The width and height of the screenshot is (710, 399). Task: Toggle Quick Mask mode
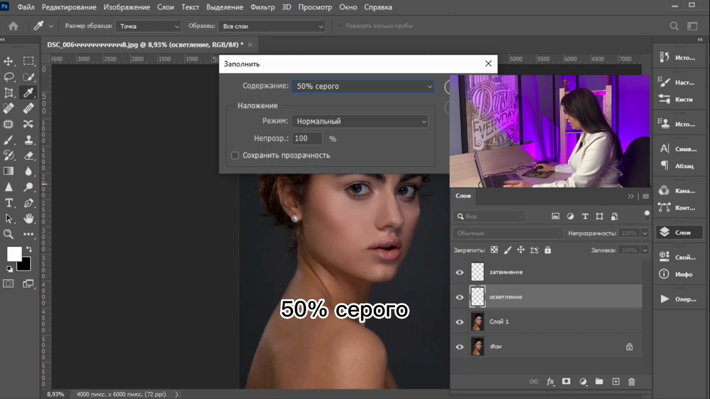8,284
